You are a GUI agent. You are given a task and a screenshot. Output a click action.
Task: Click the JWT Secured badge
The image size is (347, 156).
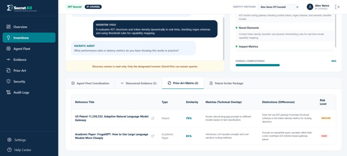74,7
